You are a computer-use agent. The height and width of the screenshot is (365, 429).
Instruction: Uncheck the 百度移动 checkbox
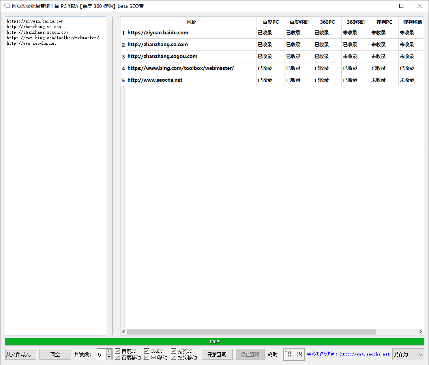[118, 357]
